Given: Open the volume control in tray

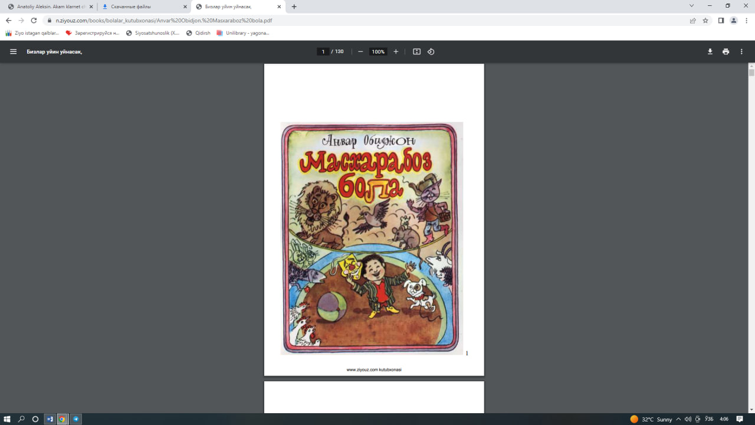Looking at the screenshot, I should pos(688,419).
